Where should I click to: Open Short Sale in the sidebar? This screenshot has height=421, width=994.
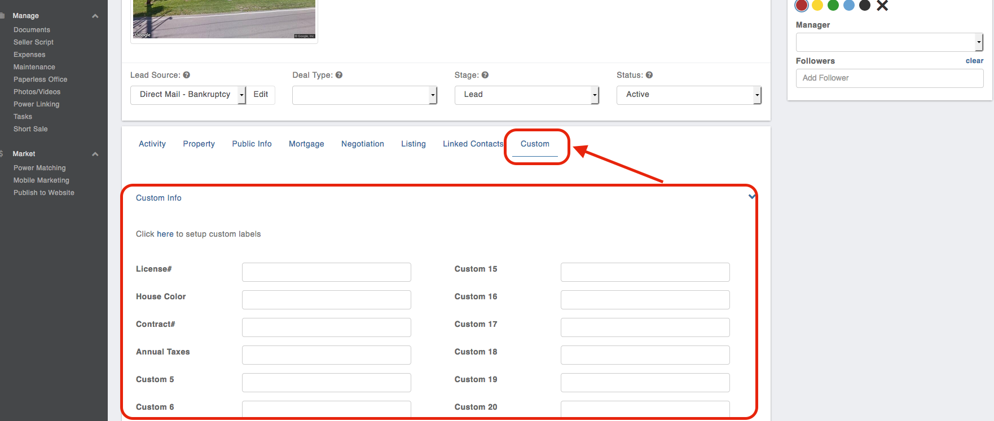coord(30,129)
